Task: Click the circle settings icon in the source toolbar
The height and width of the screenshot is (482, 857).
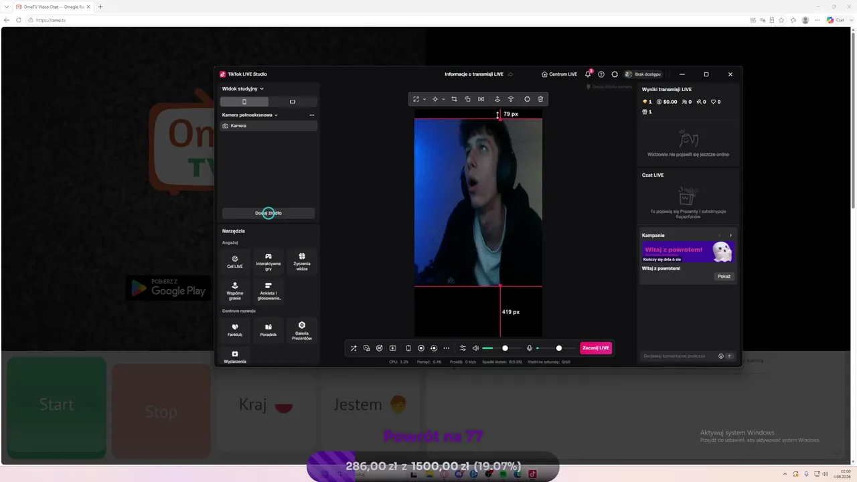Action: click(x=527, y=99)
